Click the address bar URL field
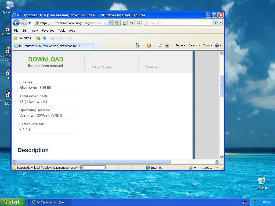275x206 pixels. pos(71,23)
